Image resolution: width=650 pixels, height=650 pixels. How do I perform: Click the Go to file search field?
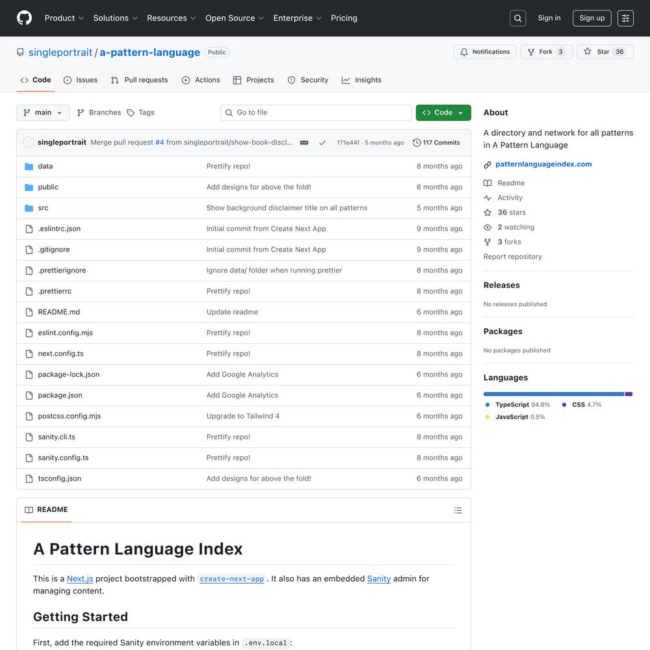(x=316, y=112)
